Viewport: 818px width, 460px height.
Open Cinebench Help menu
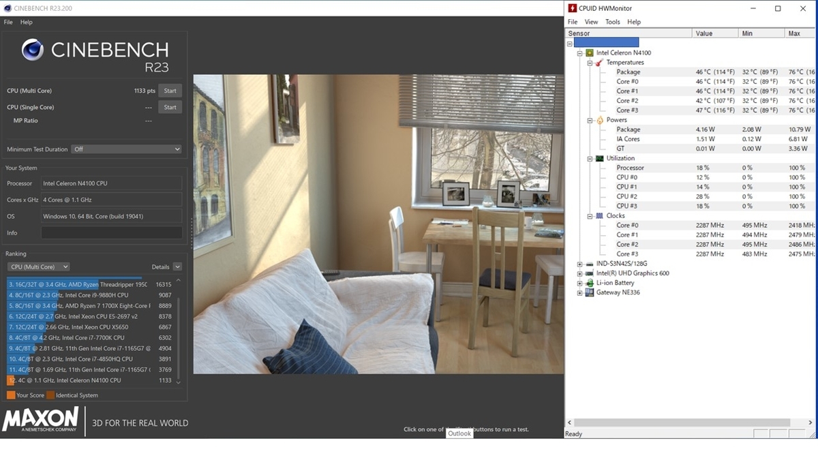click(26, 22)
